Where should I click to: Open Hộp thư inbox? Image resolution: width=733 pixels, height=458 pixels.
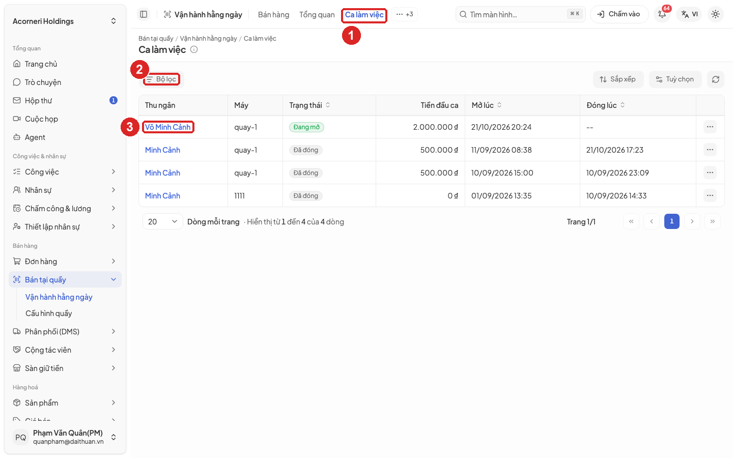65,101
